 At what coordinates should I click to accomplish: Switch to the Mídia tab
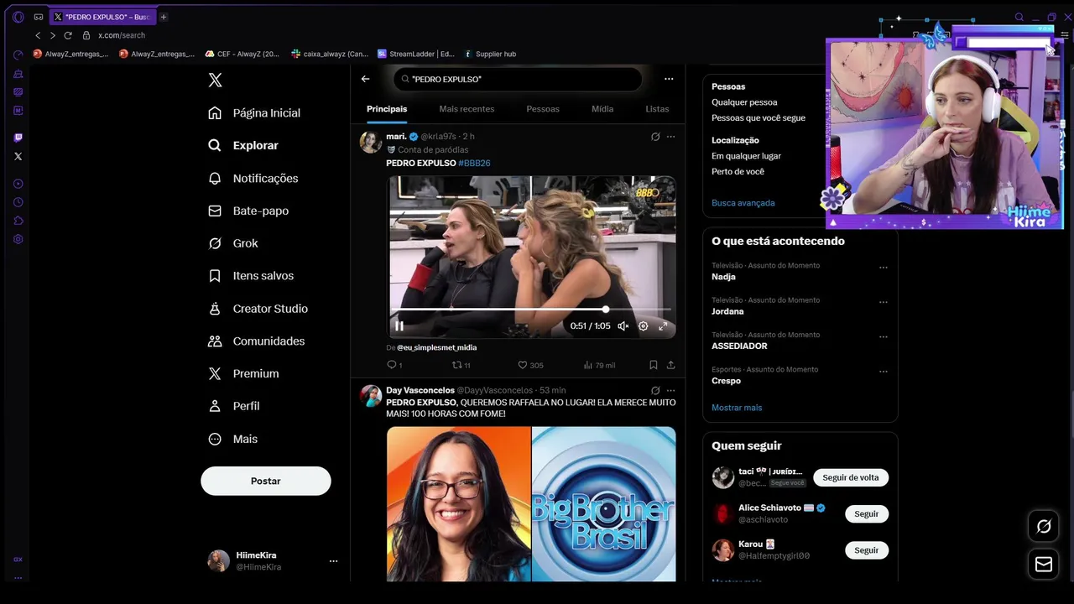click(x=602, y=109)
